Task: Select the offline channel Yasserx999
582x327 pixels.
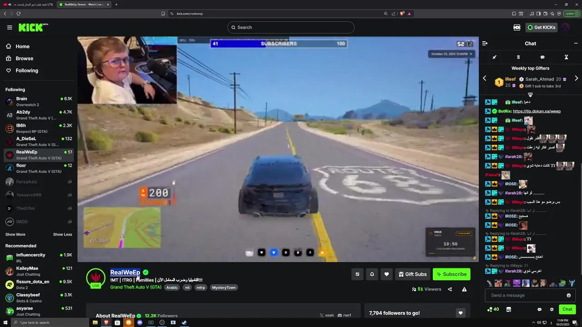Action: tap(39, 195)
